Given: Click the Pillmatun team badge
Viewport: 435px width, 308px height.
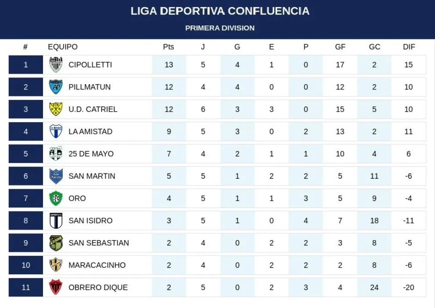Looking at the screenshot, I should click(56, 87).
